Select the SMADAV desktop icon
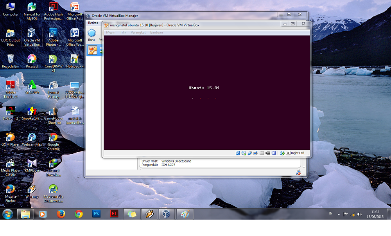 pos(32,87)
